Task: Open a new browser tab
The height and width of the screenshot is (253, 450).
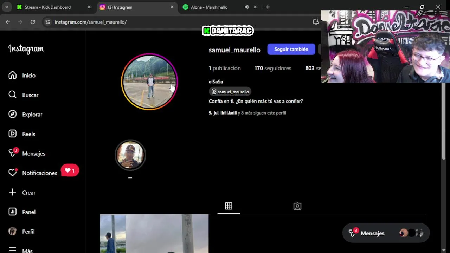Action: pos(268,7)
